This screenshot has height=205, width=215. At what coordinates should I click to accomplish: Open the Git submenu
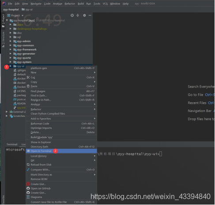coord(61,160)
